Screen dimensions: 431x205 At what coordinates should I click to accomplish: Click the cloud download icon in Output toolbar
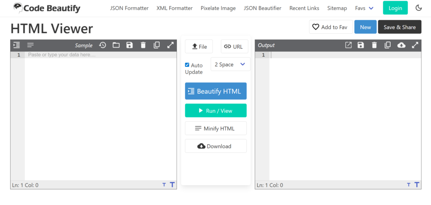coord(401,45)
